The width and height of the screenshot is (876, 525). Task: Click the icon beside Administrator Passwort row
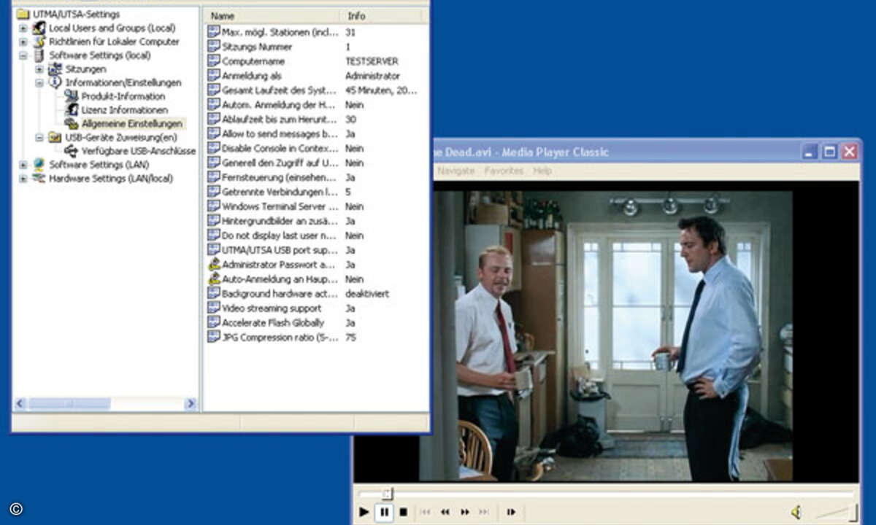(213, 265)
